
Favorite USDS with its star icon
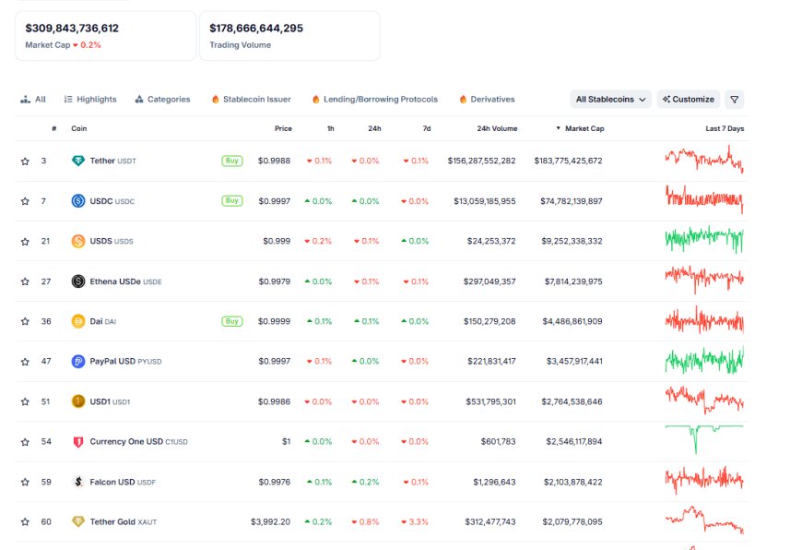pyautogui.click(x=25, y=241)
